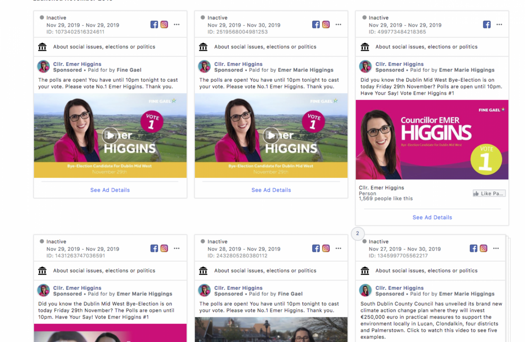Click Inactive status on ad ID 2432805280380112
This screenshot has width=525, height=342.
[214, 241]
